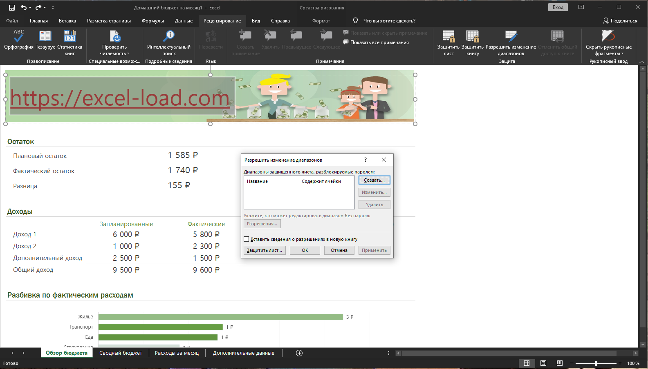Open the Разметка страницы tab
This screenshot has width=648, height=369.
tap(109, 21)
